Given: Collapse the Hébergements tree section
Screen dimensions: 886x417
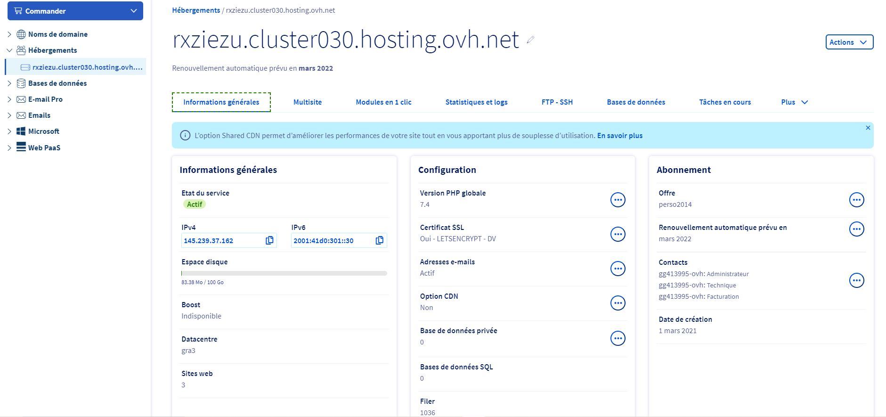Looking at the screenshot, I should pyautogui.click(x=9, y=50).
